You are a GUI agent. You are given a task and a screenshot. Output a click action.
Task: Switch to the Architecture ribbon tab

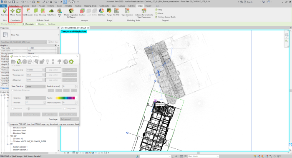(x=14, y=6)
